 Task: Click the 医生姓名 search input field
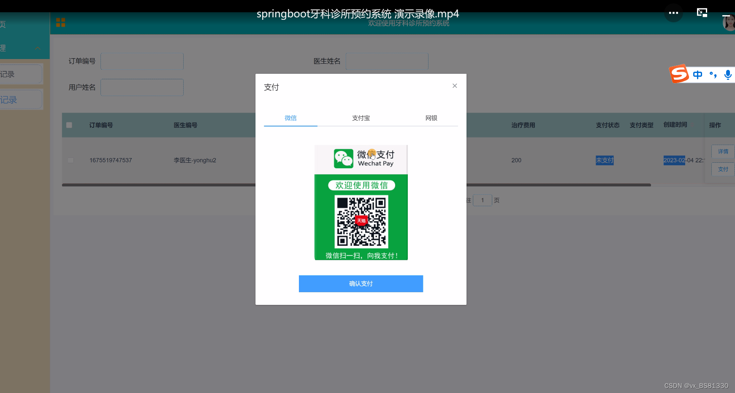pyautogui.click(x=387, y=61)
